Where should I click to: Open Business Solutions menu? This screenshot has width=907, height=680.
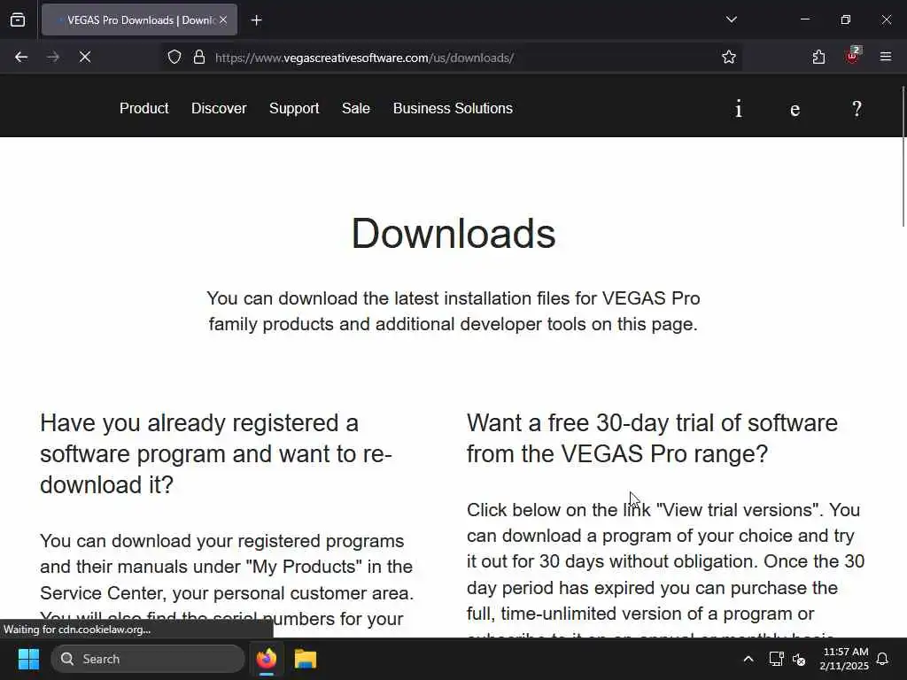click(453, 108)
